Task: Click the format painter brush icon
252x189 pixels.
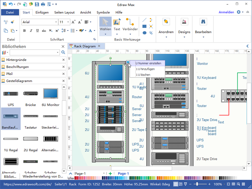Action: click(x=13, y=22)
